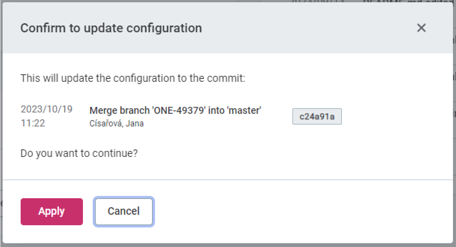Image resolution: width=456 pixels, height=247 pixels.
Task: Copy the commit hash by clicking c24a91a
Action: pyautogui.click(x=317, y=116)
